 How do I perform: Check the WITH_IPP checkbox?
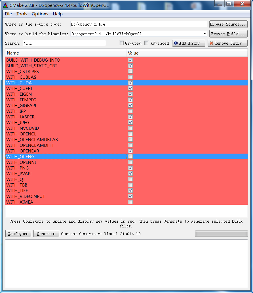click(x=130, y=111)
